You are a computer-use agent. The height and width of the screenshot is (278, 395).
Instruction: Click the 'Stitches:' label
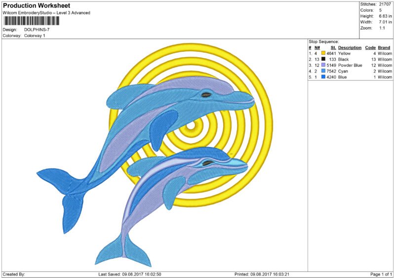[368, 4]
